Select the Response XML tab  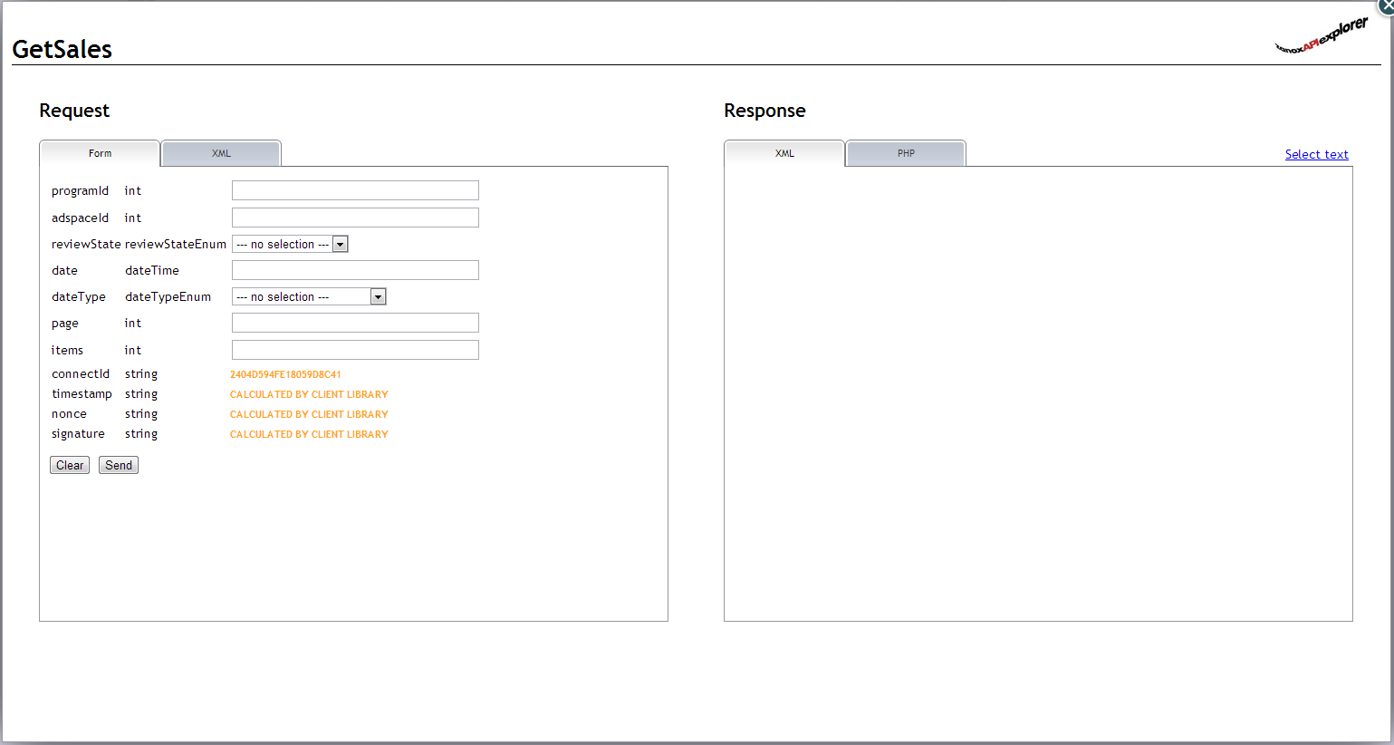tap(784, 153)
